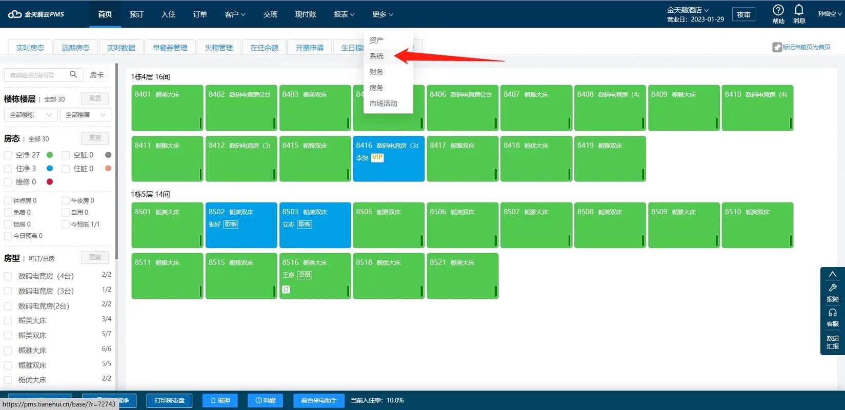This screenshot has height=410, width=845.
Task: Open the 客户 dropdown in the top navigation
Action: 235,14
